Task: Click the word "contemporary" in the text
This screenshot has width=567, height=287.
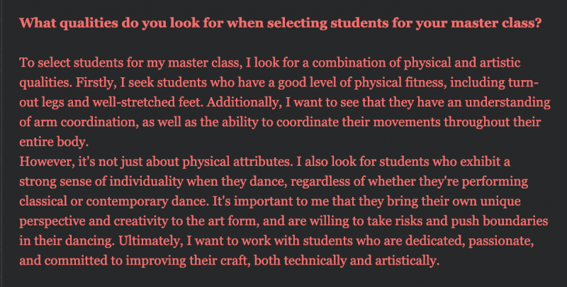Action: [x=127, y=201]
